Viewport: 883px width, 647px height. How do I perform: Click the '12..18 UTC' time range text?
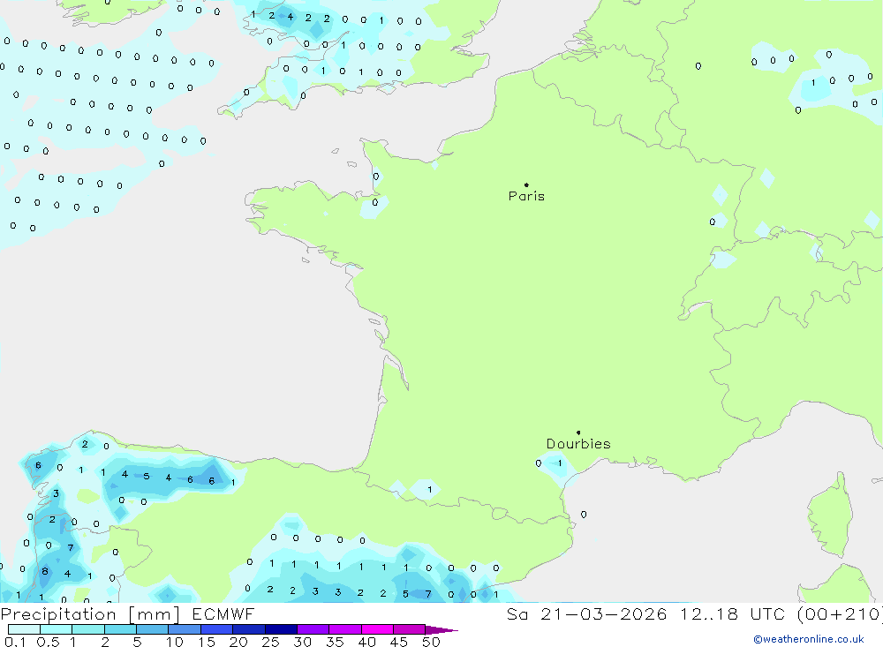coord(733,614)
